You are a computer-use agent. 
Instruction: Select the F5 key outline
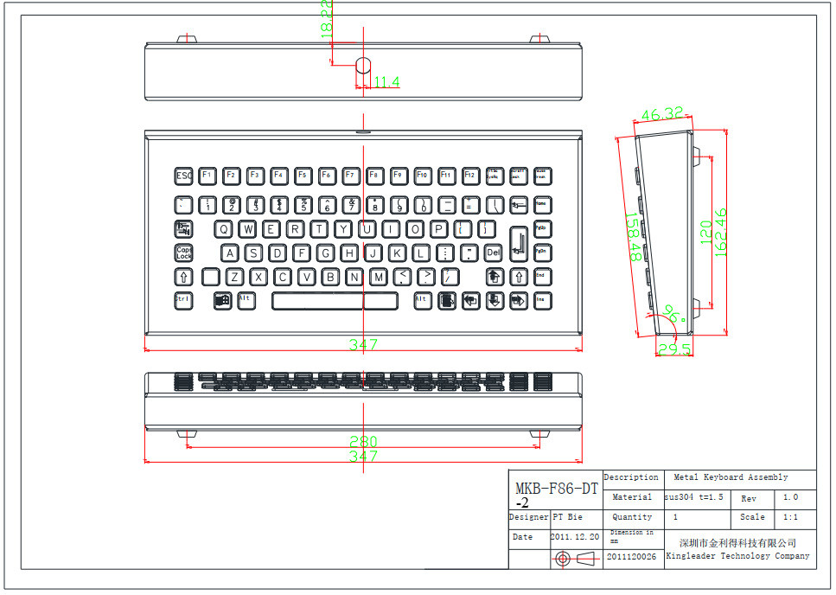coord(303,176)
